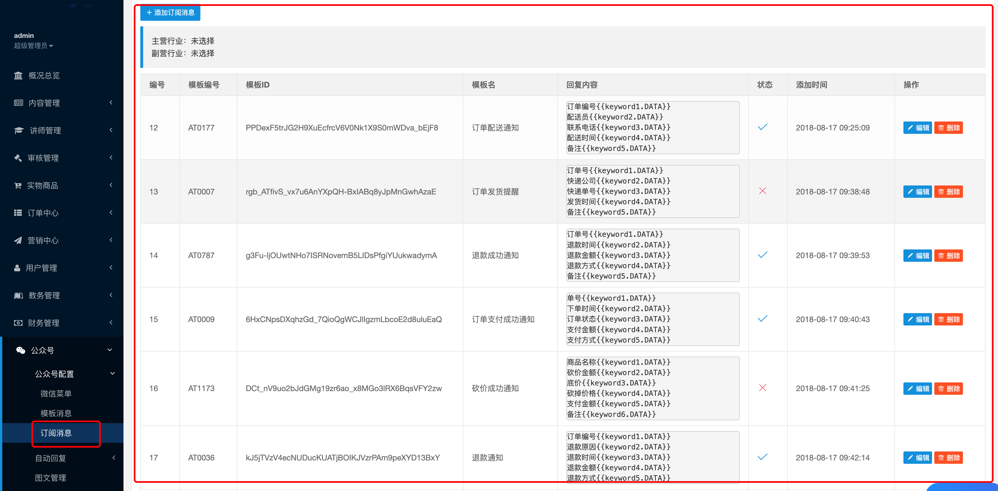This screenshot has height=491, width=998.
Task: Expand the 审核管理 chevron
Action: pos(111,157)
